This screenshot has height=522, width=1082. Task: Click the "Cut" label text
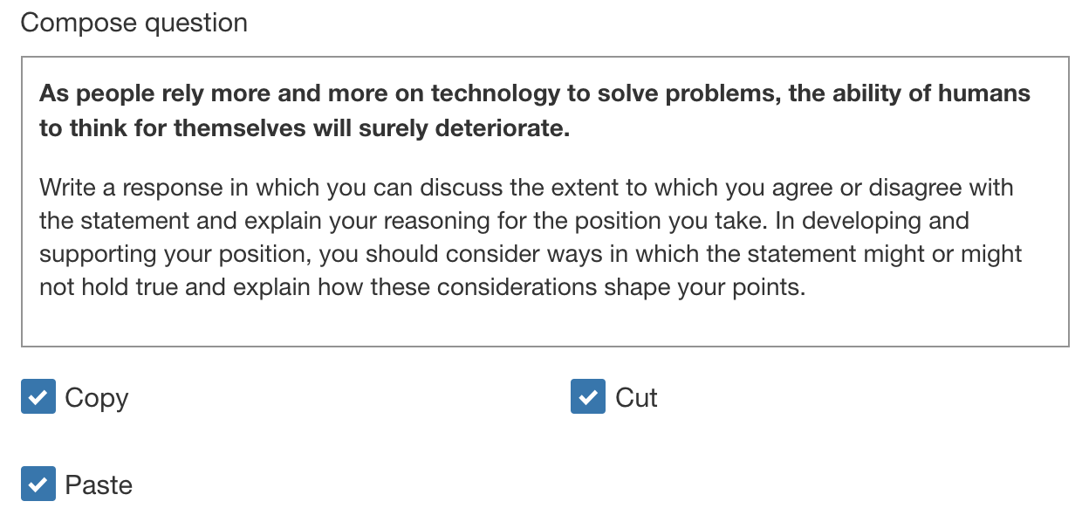tap(636, 398)
